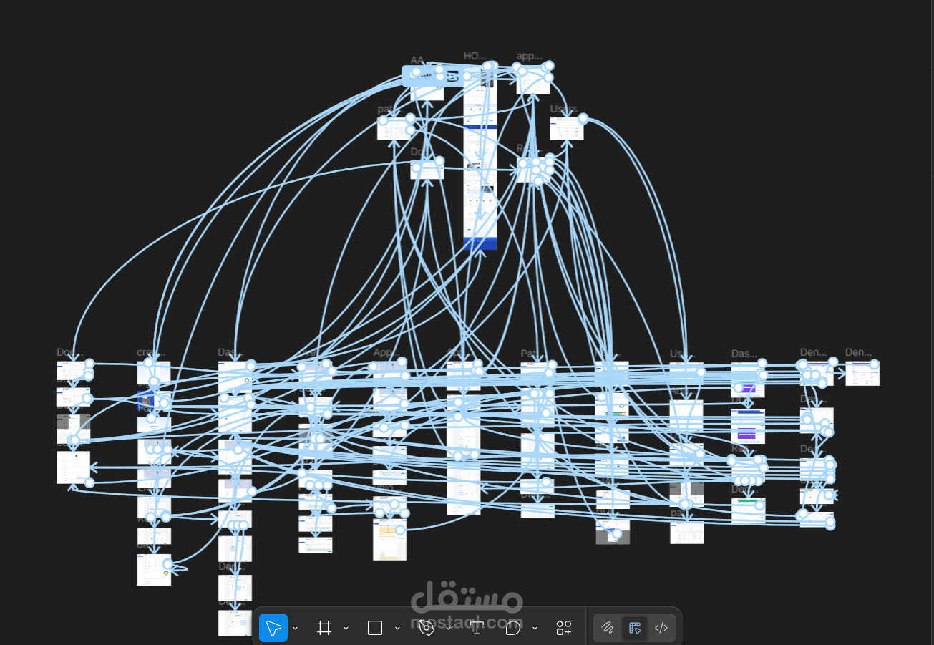Image resolution: width=934 pixels, height=645 pixels.
Task: Select the cre... frame thumbnail
Action: 154,373
